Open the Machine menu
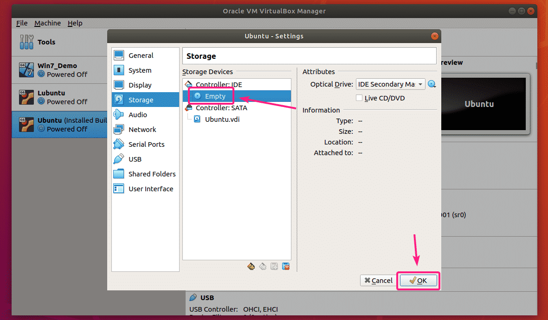 click(47, 23)
